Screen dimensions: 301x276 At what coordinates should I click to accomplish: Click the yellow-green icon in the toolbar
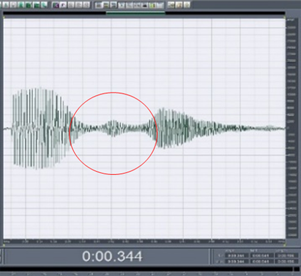(x=152, y=5)
